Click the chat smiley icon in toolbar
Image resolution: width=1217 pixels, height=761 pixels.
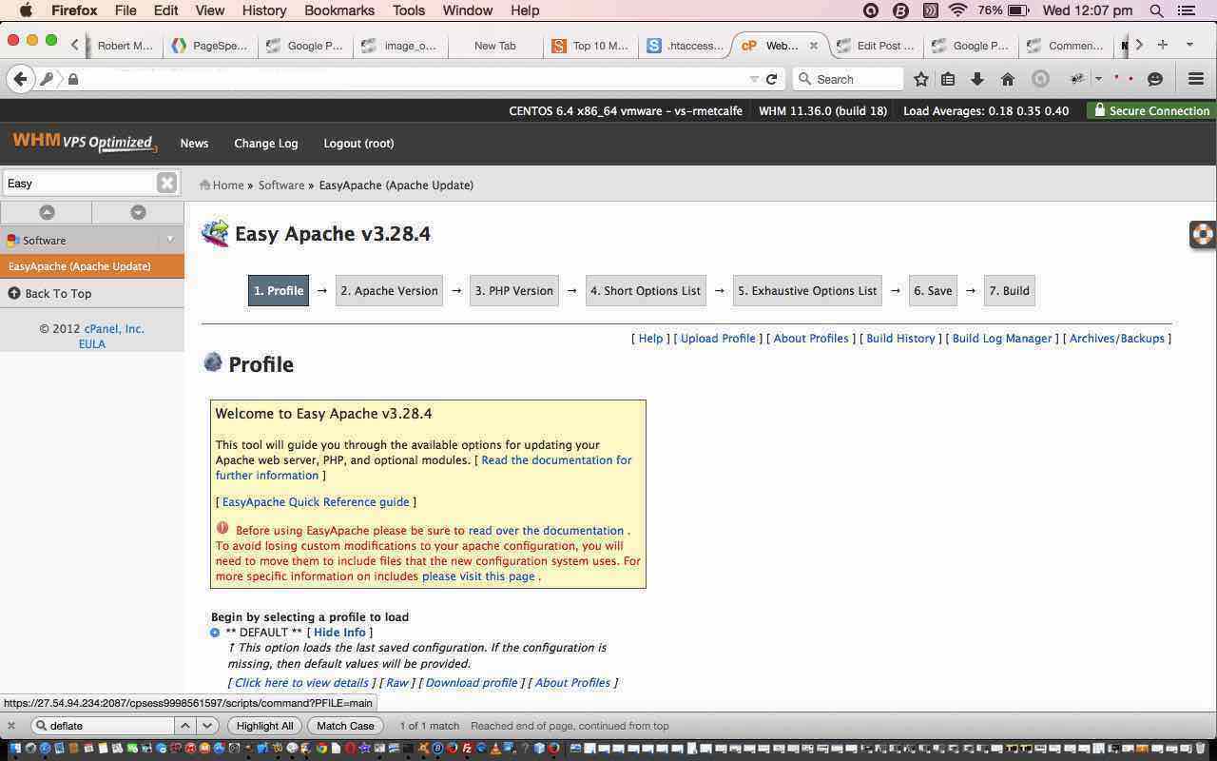[x=1155, y=79]
